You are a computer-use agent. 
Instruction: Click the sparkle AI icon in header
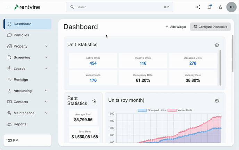click(x=198, y=7)
